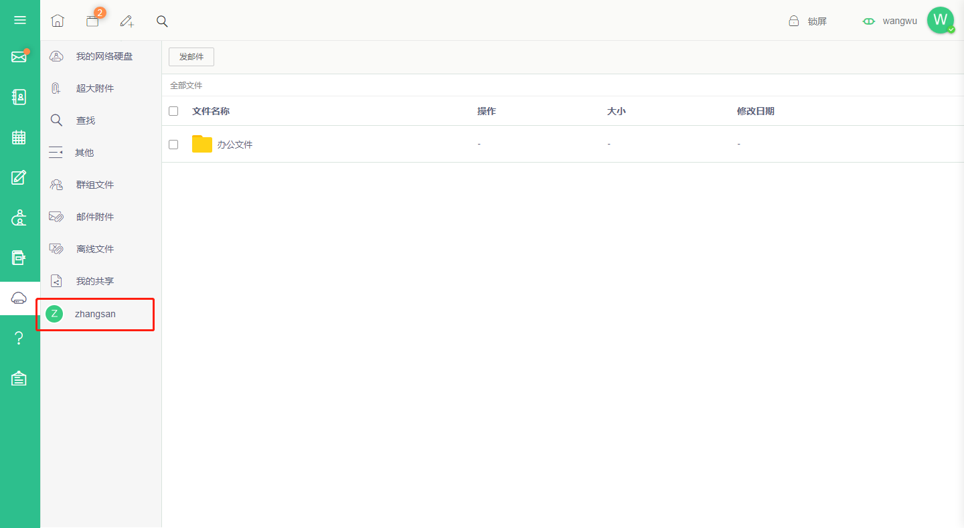Screen dimensions: 964x528
Task: Open the zhangsan shared drive entry
Action: pos(95,314)
